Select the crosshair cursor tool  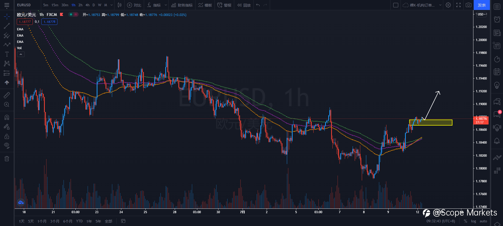pos(7,16)
